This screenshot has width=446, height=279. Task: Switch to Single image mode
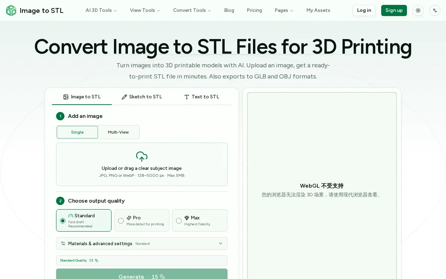coord(77,132)
